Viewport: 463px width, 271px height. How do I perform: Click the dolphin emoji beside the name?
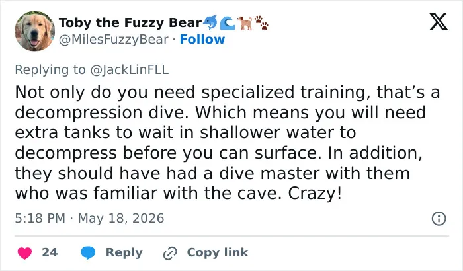(211, 22)
